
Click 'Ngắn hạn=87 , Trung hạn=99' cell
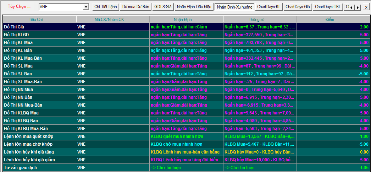pyautogui.click(x=260, y=66)
